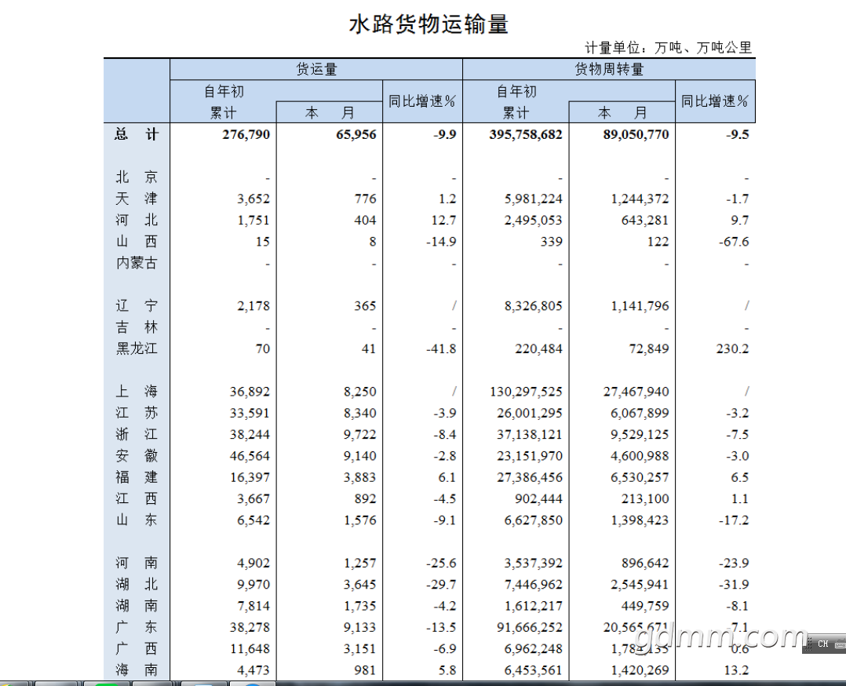Click the green taskbar button at bottom
The height and width of the screenshot is (686, 846).
[107, 683]
